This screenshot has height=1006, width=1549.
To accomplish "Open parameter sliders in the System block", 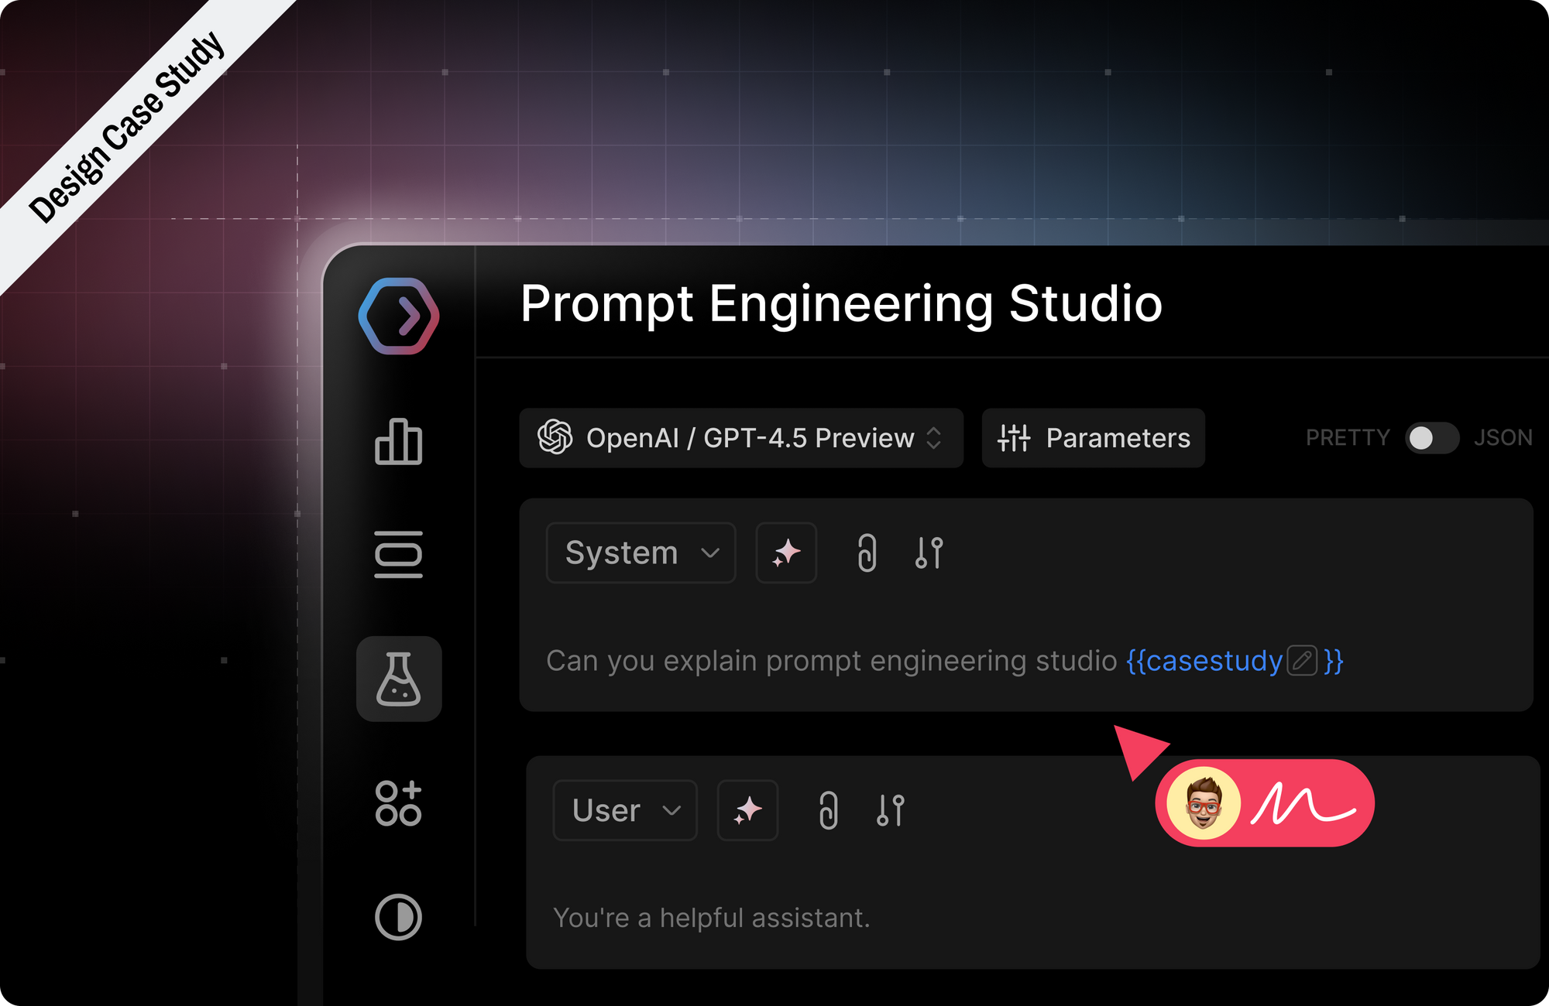I will pos(927,553).
